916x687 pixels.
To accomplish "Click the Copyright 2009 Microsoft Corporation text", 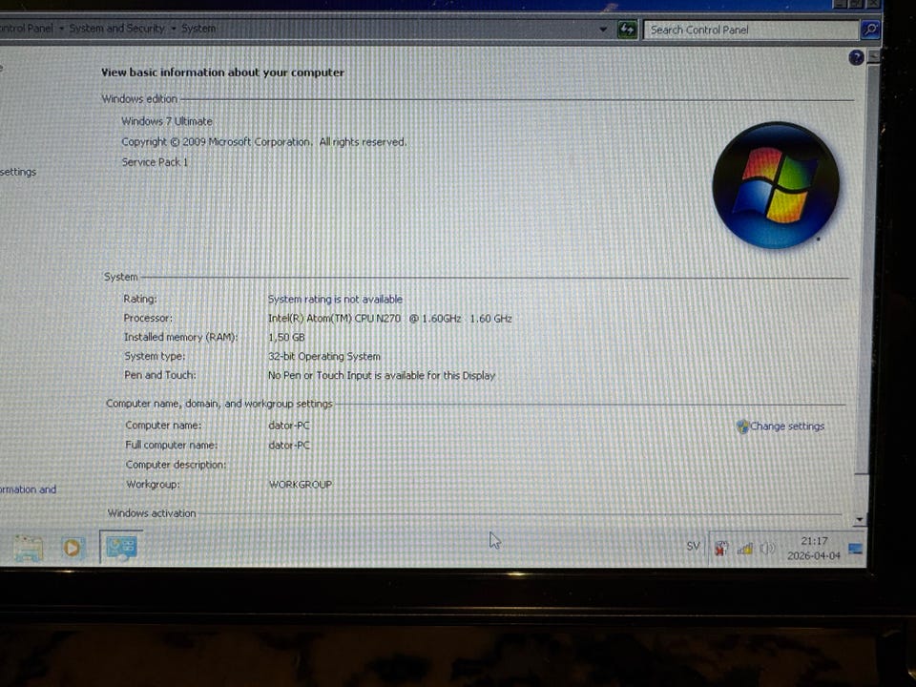I will (263, 142).
